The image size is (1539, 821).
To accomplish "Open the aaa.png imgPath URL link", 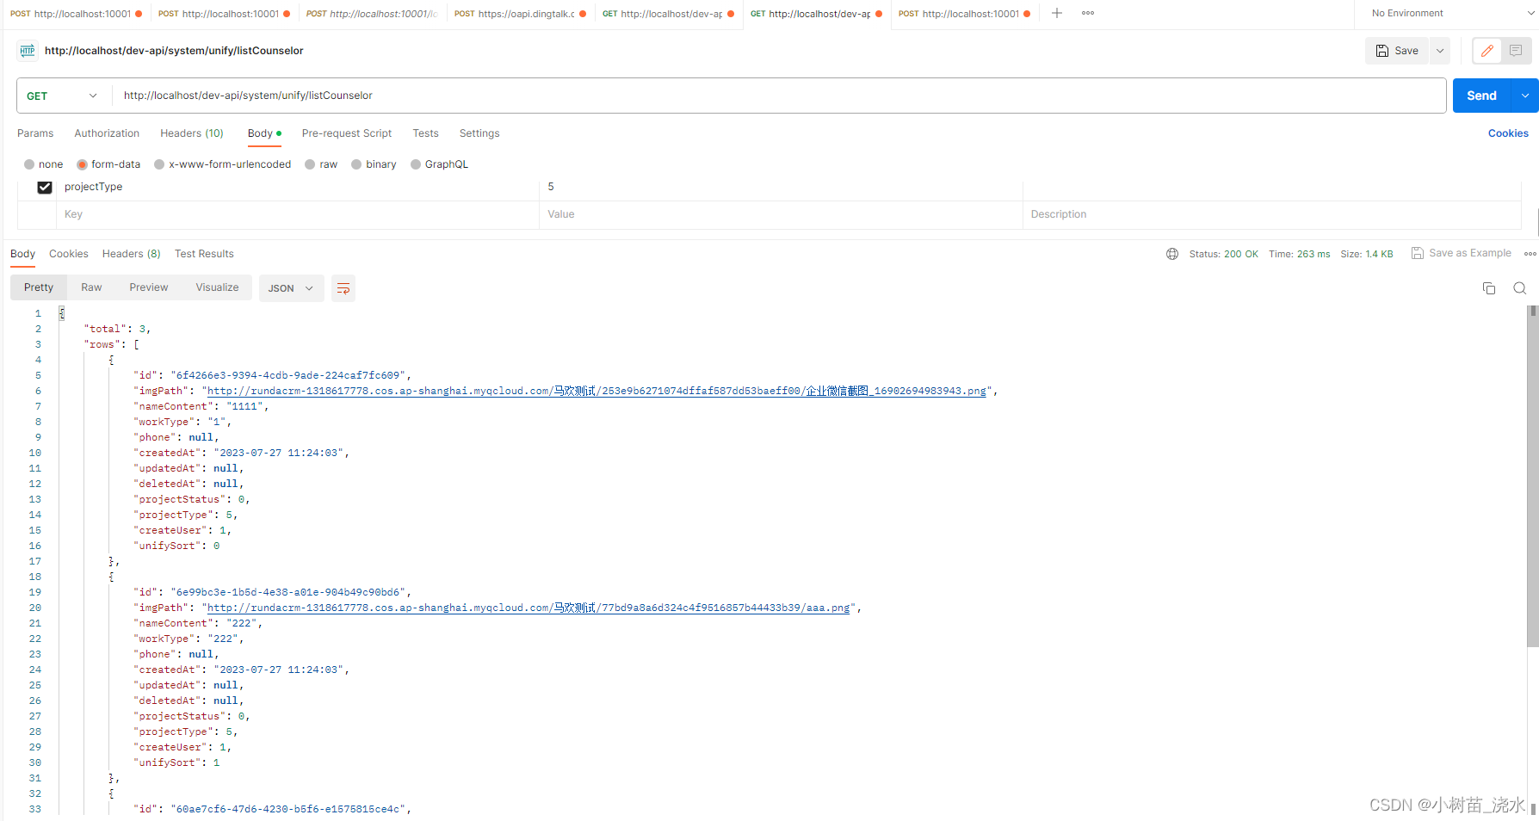I will coord(528,608).
